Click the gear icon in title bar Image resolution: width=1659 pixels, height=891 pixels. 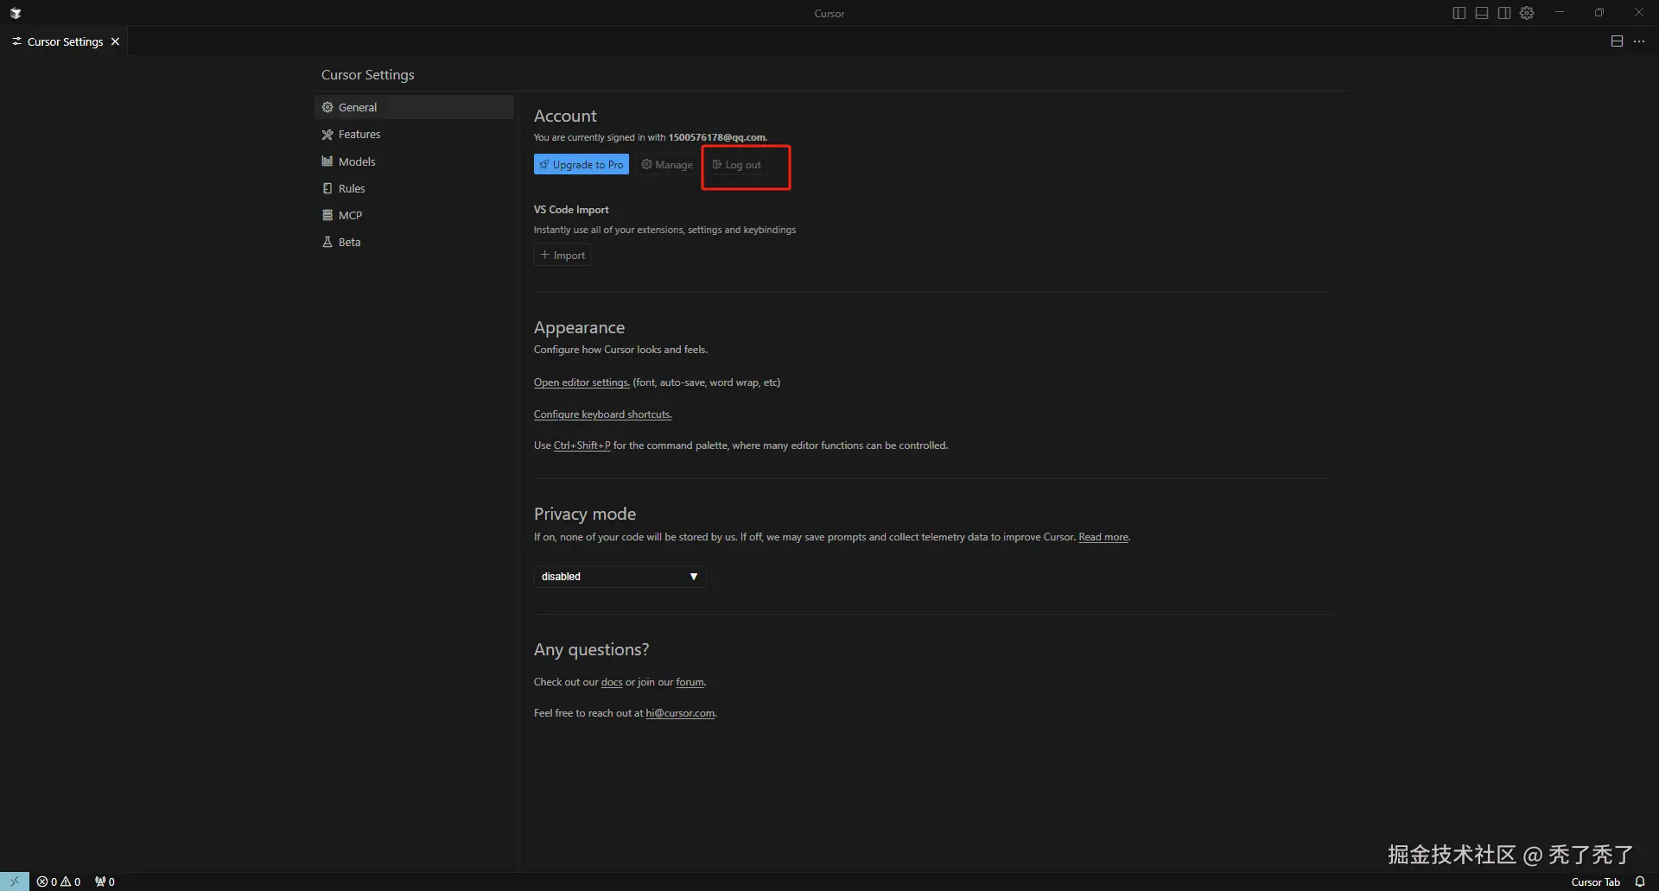pyautogui.click(x=1527, y=13)
